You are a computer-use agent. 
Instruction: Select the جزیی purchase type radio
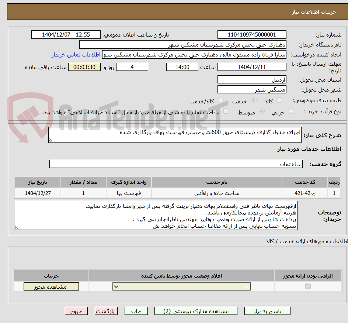click(x=291, y=111)
